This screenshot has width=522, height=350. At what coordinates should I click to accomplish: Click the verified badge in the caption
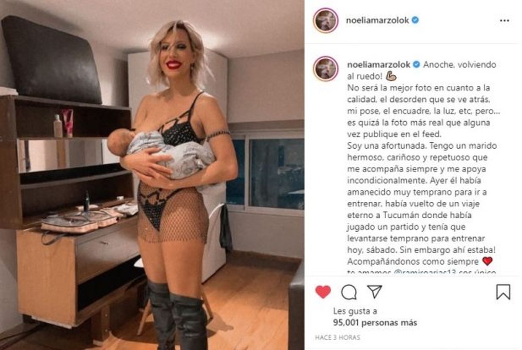415,64
